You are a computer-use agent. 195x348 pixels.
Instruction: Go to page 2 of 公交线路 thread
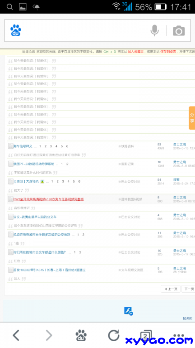[x=83, y=235]
